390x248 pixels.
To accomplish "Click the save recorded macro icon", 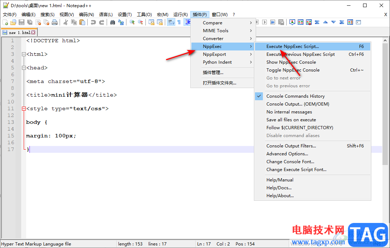I will pos(281,22).
